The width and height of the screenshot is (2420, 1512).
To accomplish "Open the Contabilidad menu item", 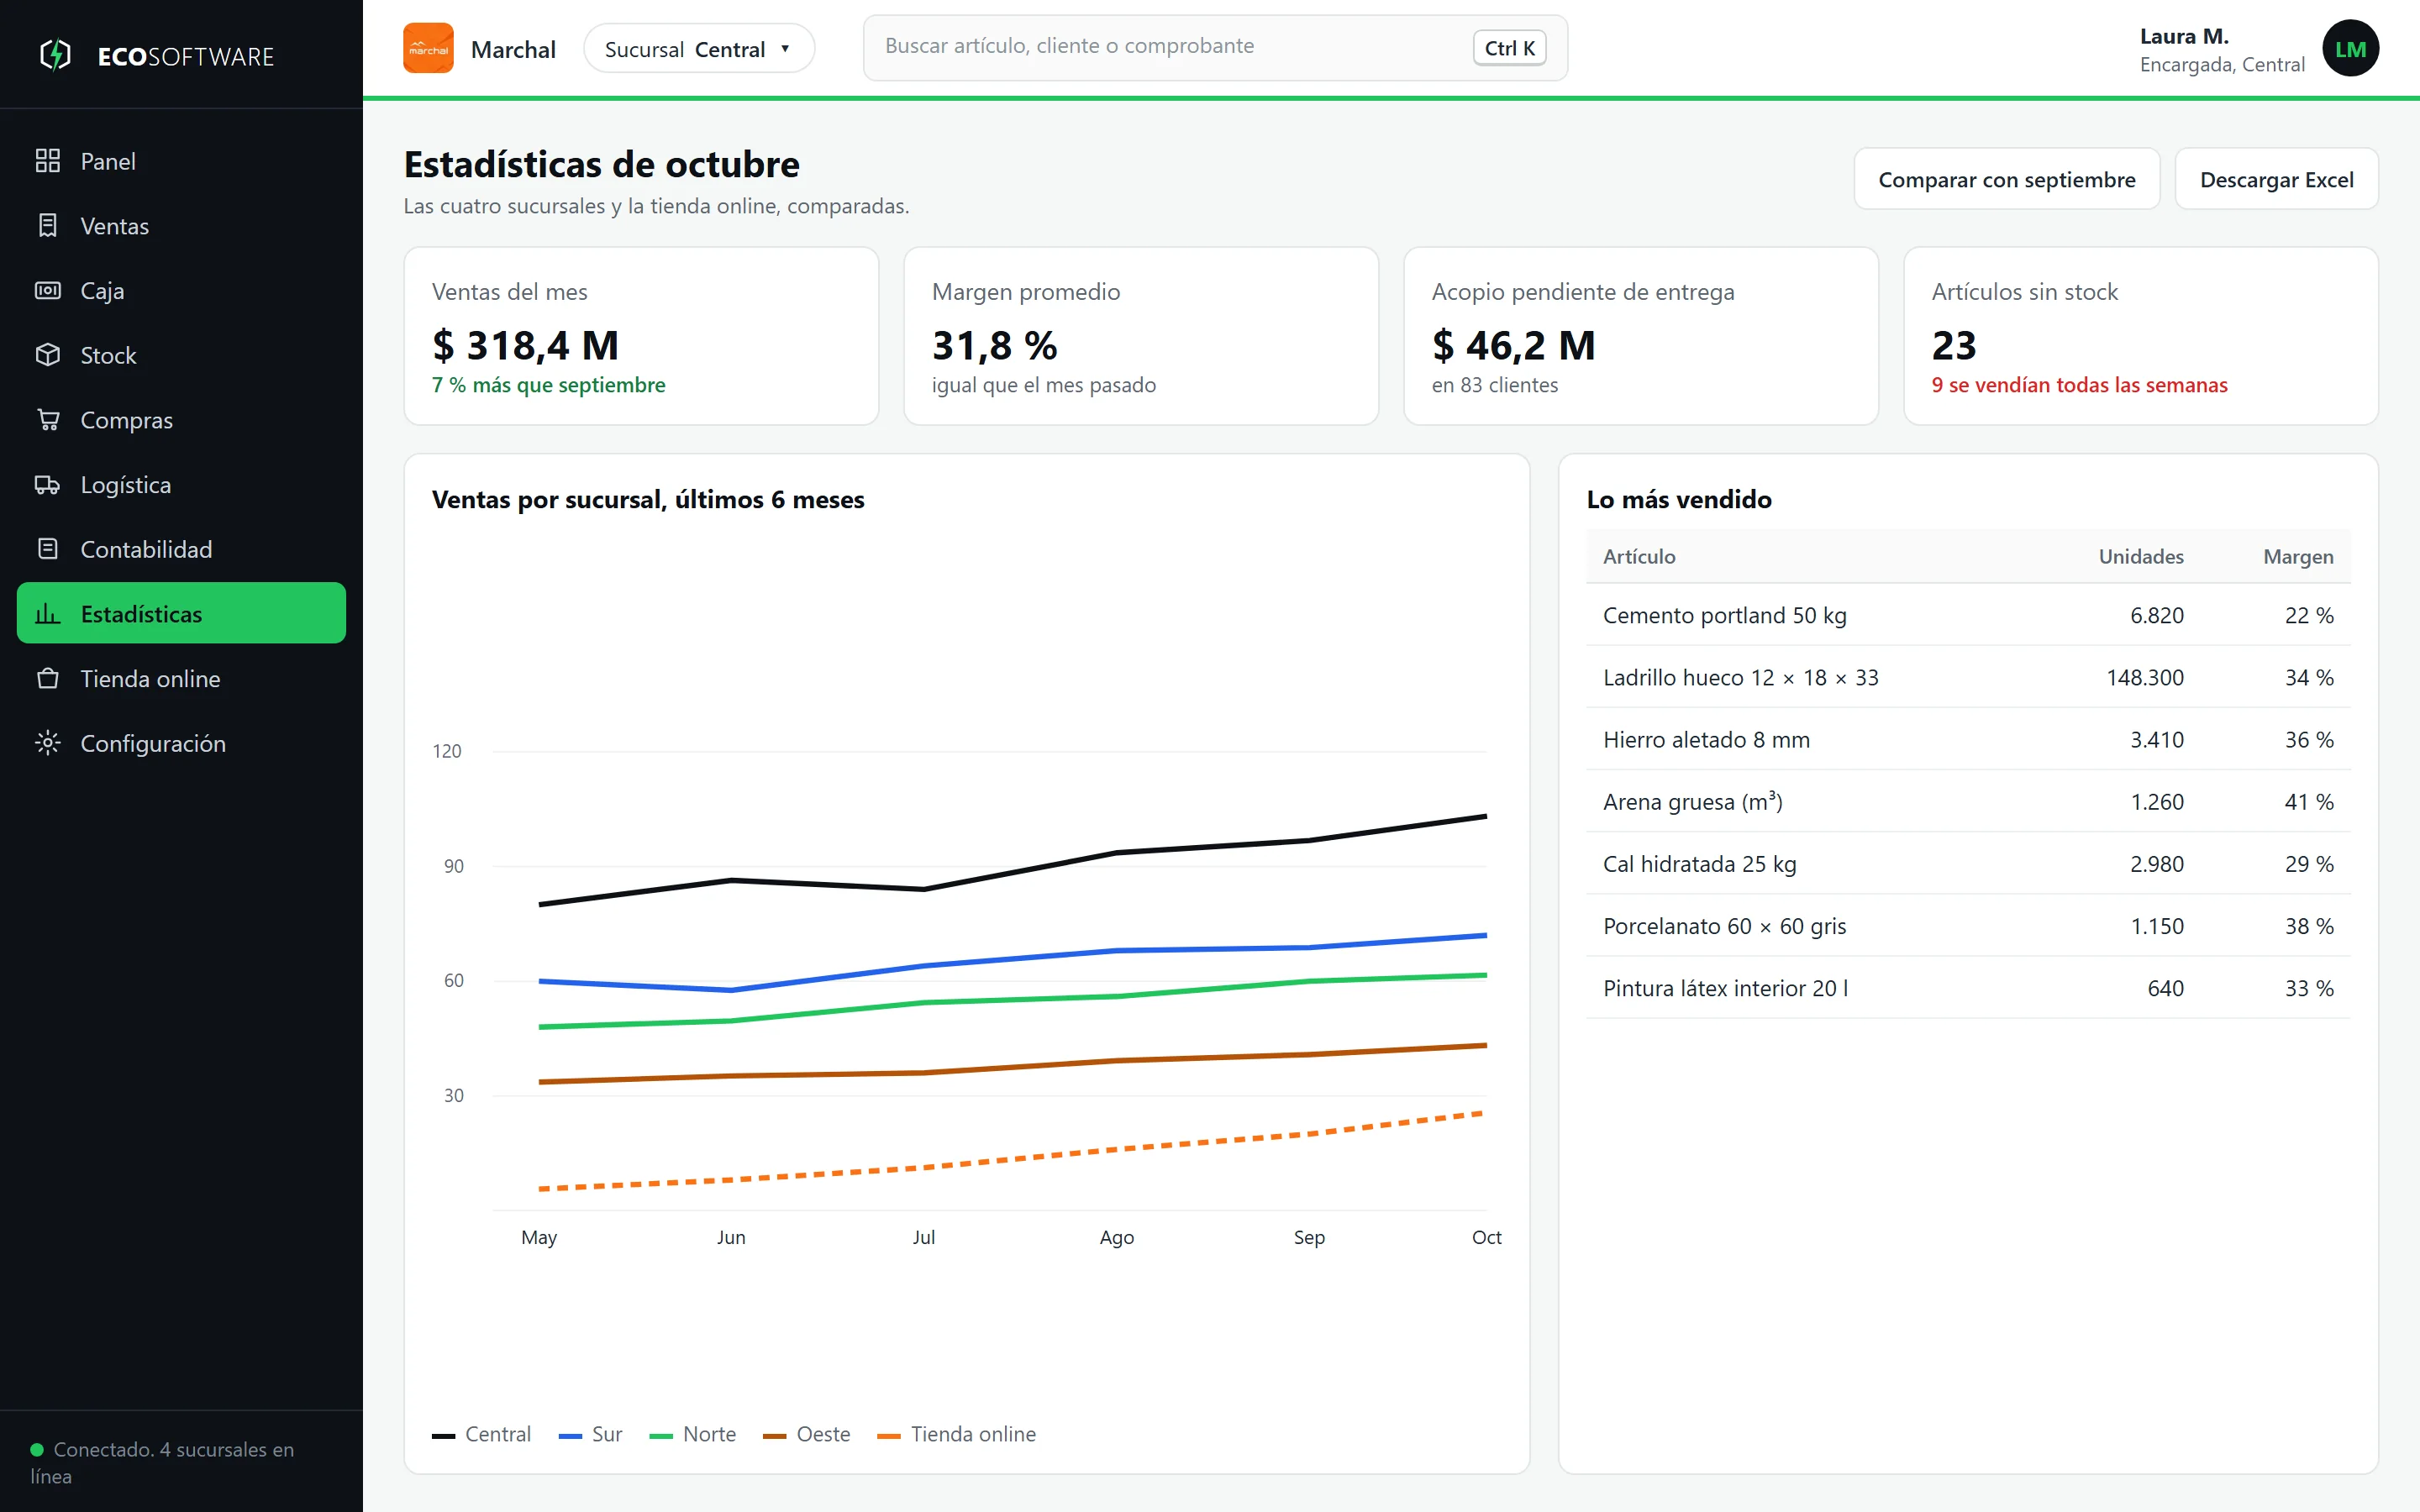I will click(181, 549).
